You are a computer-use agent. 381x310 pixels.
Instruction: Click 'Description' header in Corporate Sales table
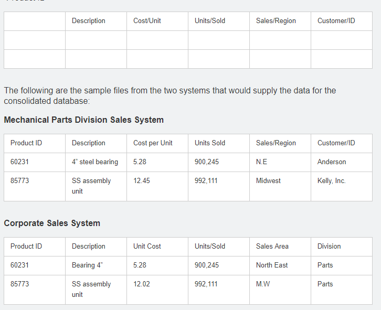pyautogui.click(x=89, y=247)
